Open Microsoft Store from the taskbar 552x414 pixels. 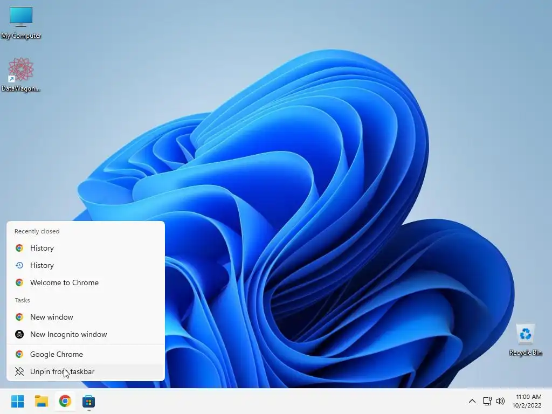click(x=88, y=401)
